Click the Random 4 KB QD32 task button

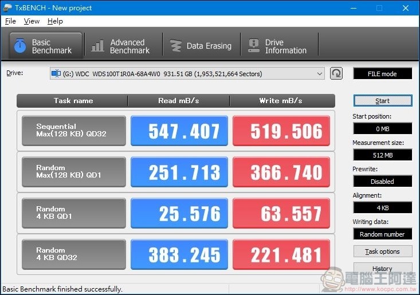coord(74,254)
